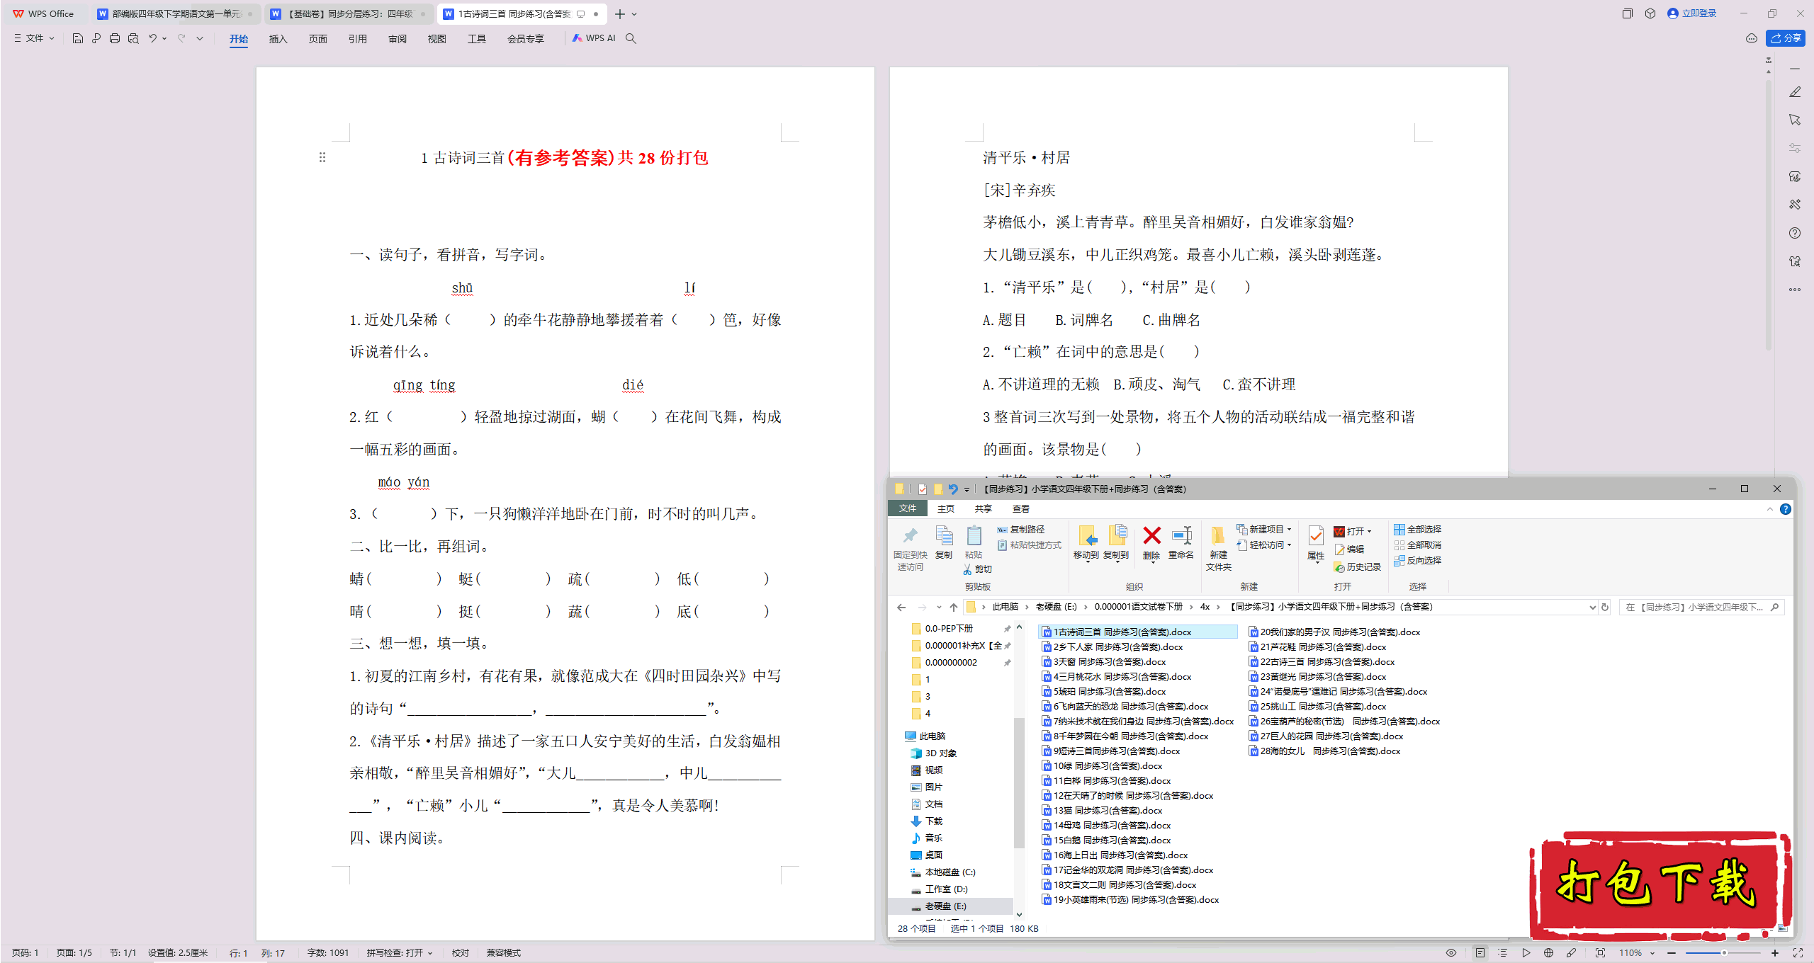
Task: Click the zoom-out minus button in WPS
Action: pos(1672,952)
